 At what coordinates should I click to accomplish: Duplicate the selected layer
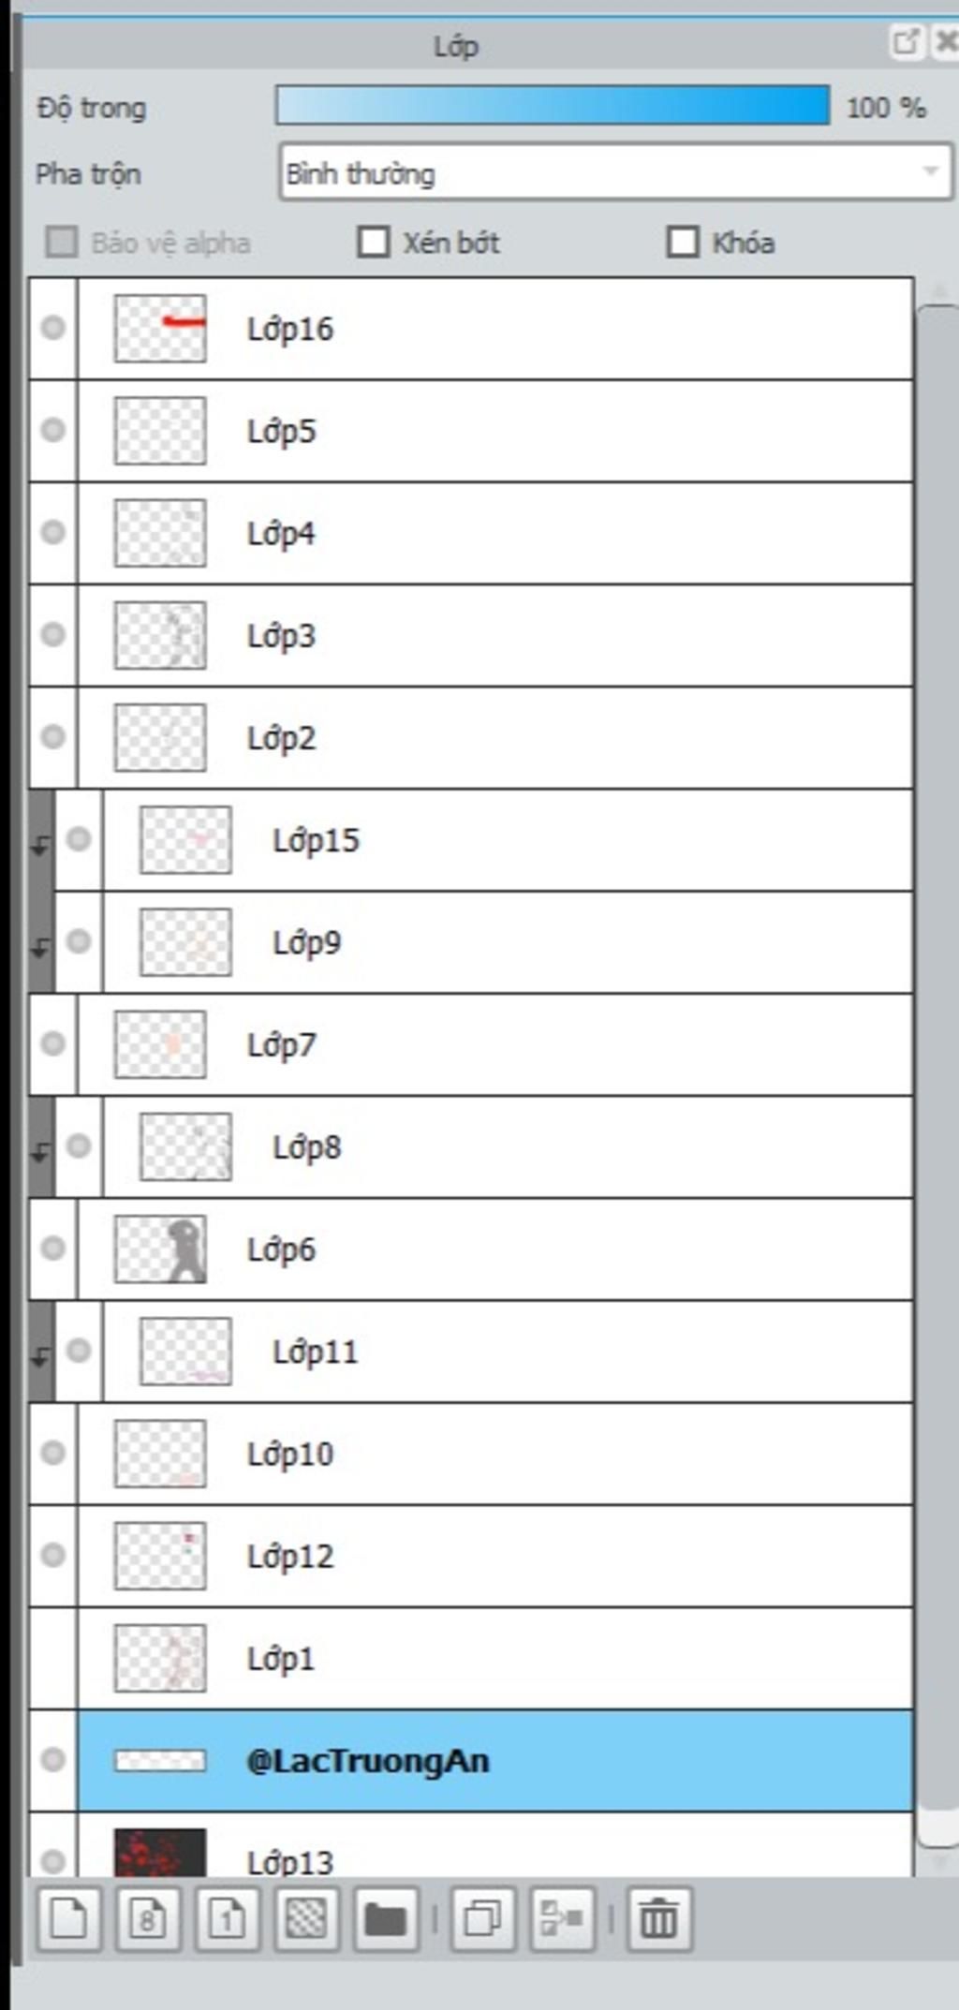click(x=483, y=1918)
